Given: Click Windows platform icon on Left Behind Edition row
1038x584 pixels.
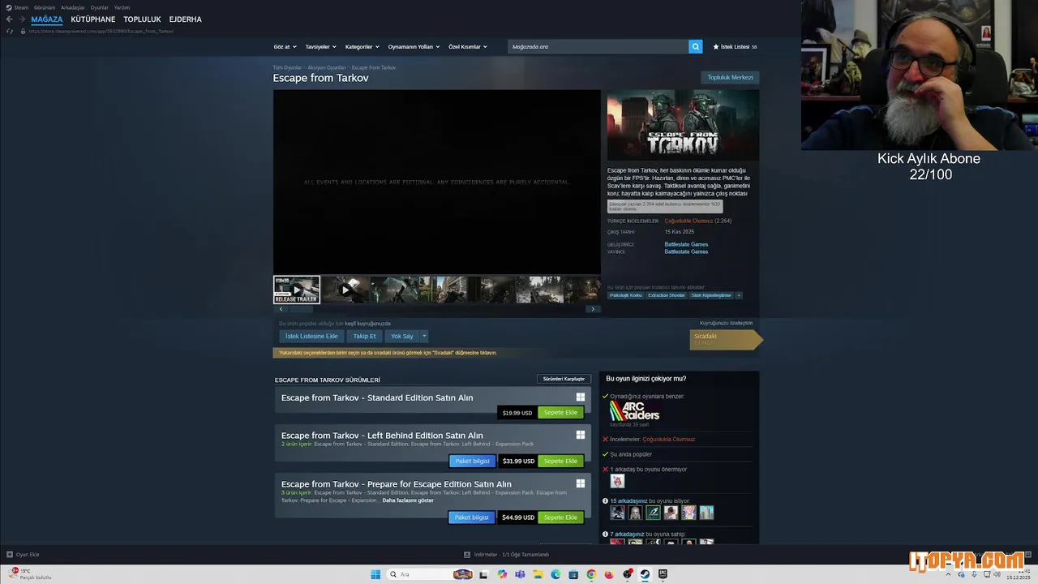Looking at the screenshot, I should coord(581,435).
